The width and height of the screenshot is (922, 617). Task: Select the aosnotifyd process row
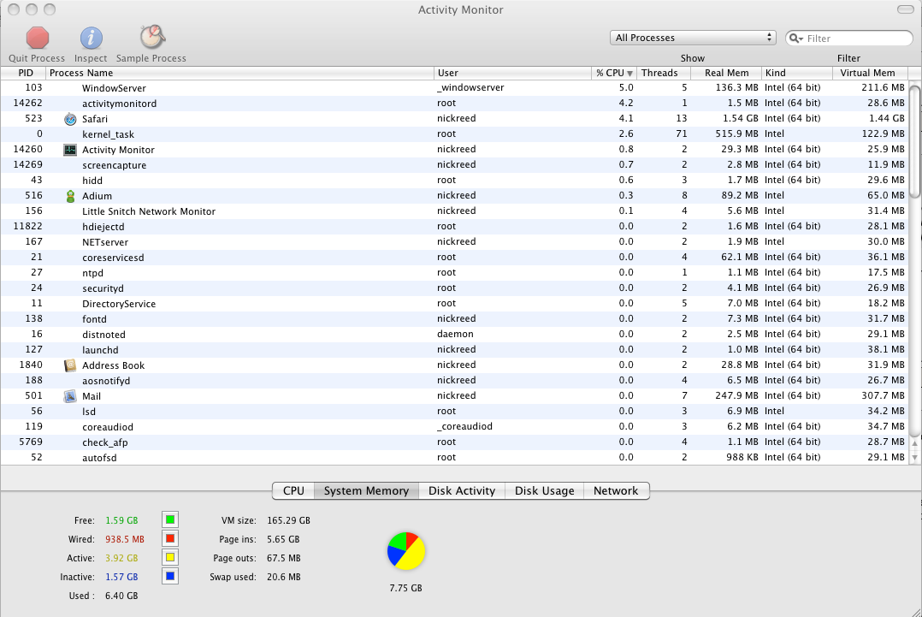tap(454, 381)
